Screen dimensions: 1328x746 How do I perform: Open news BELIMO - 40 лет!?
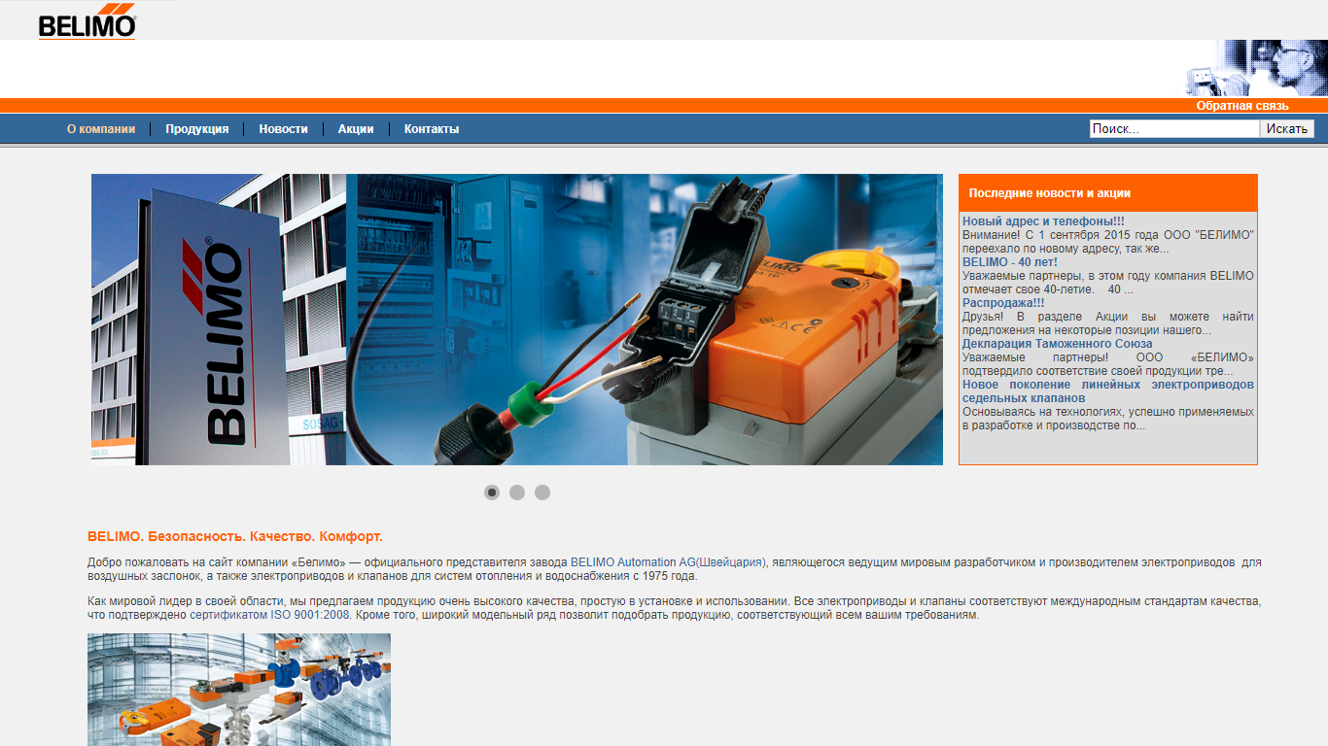coord(1010,262)
